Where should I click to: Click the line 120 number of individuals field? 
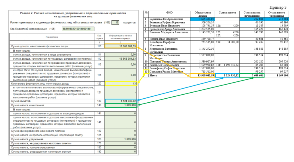coord(121,83)
